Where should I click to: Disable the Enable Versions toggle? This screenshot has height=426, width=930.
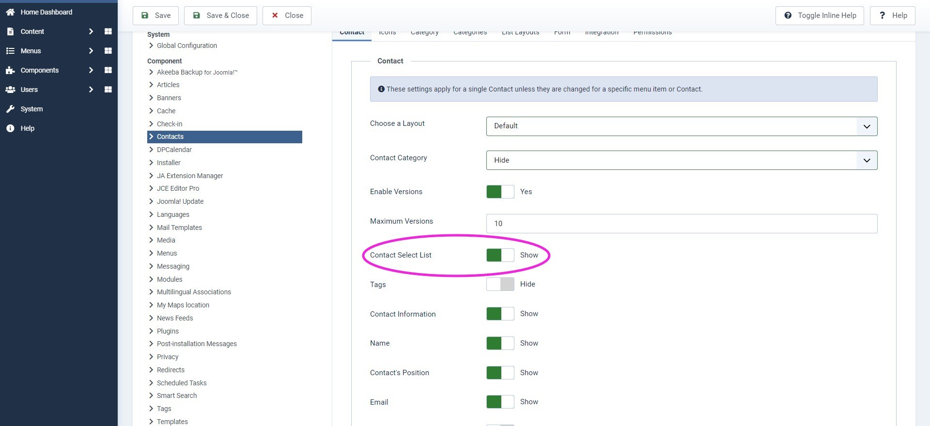(x=500, y=192)
